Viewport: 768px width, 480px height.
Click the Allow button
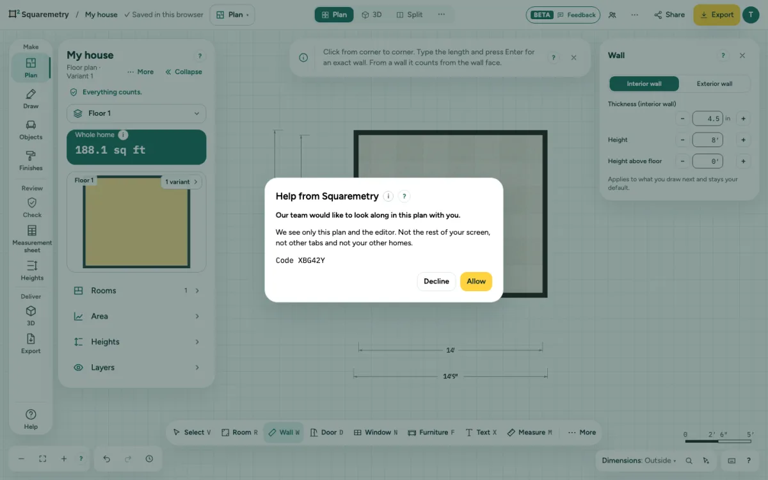(x=476, y=282)
